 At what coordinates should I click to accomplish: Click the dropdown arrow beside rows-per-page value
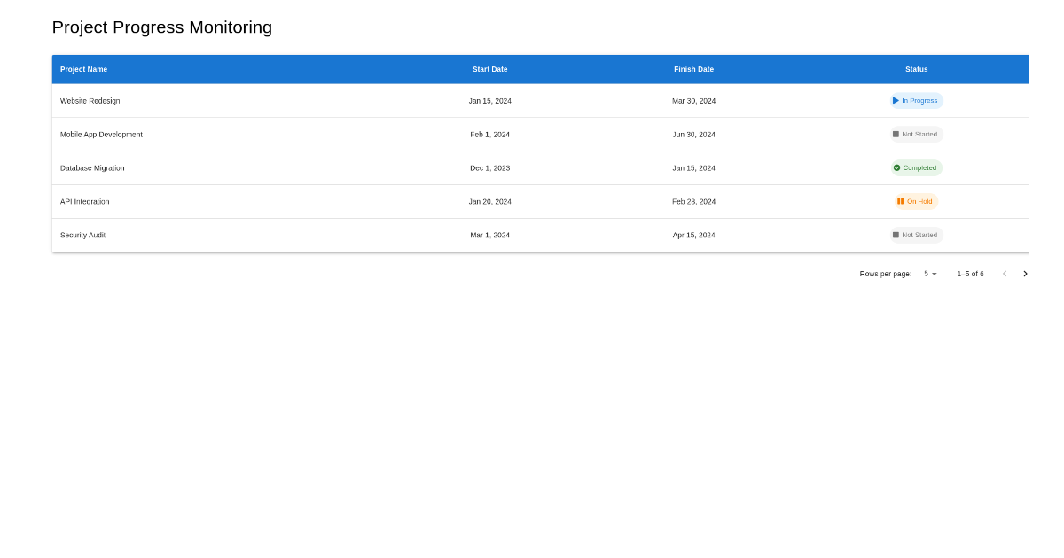(x=935, y=274)
